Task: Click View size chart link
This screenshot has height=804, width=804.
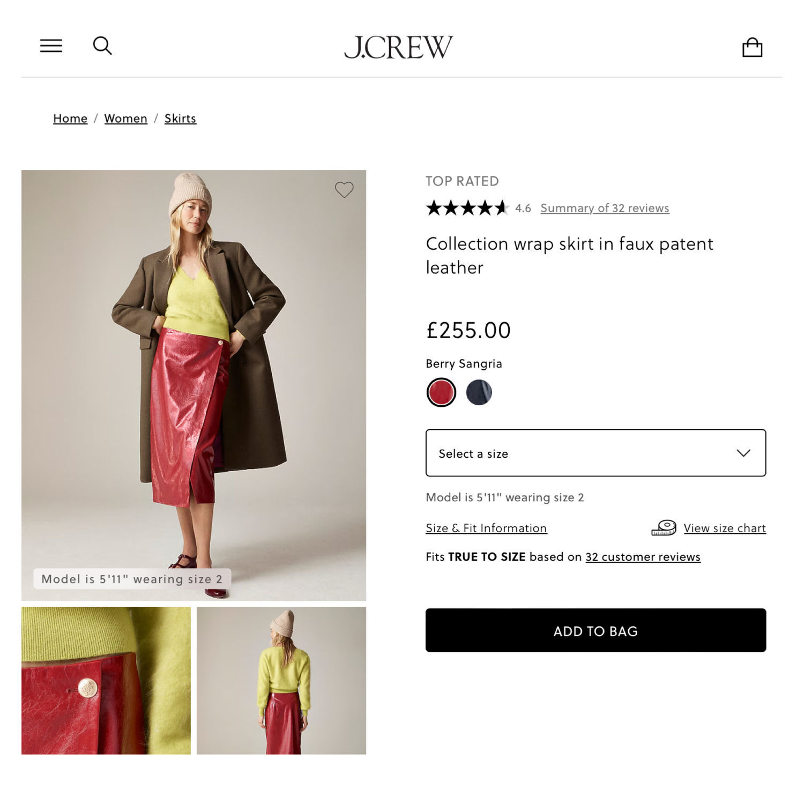Action: pos(725,528)
